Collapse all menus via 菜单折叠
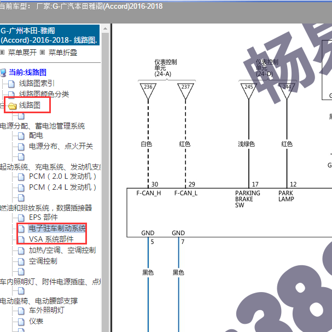 tap(63, 53)
